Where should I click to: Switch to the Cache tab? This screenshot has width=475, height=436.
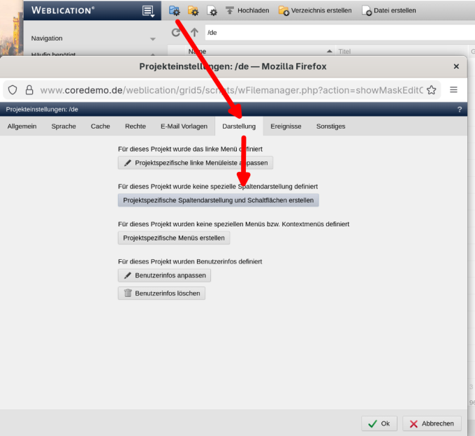101,126
